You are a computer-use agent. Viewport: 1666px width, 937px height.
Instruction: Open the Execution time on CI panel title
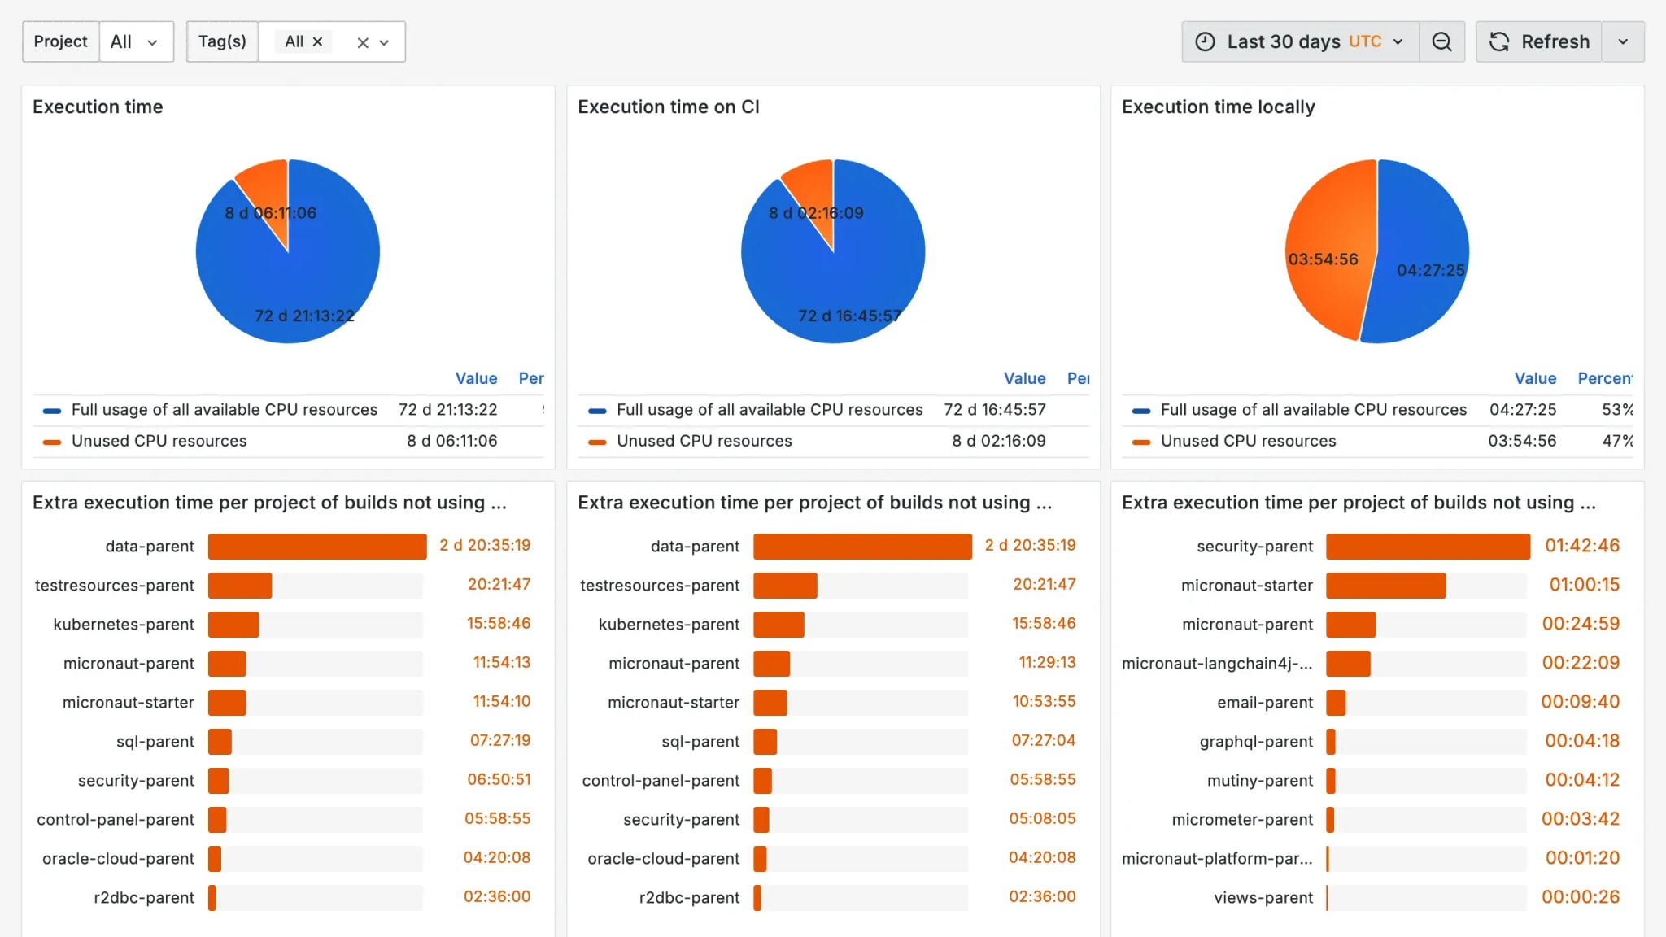[669, 107]
